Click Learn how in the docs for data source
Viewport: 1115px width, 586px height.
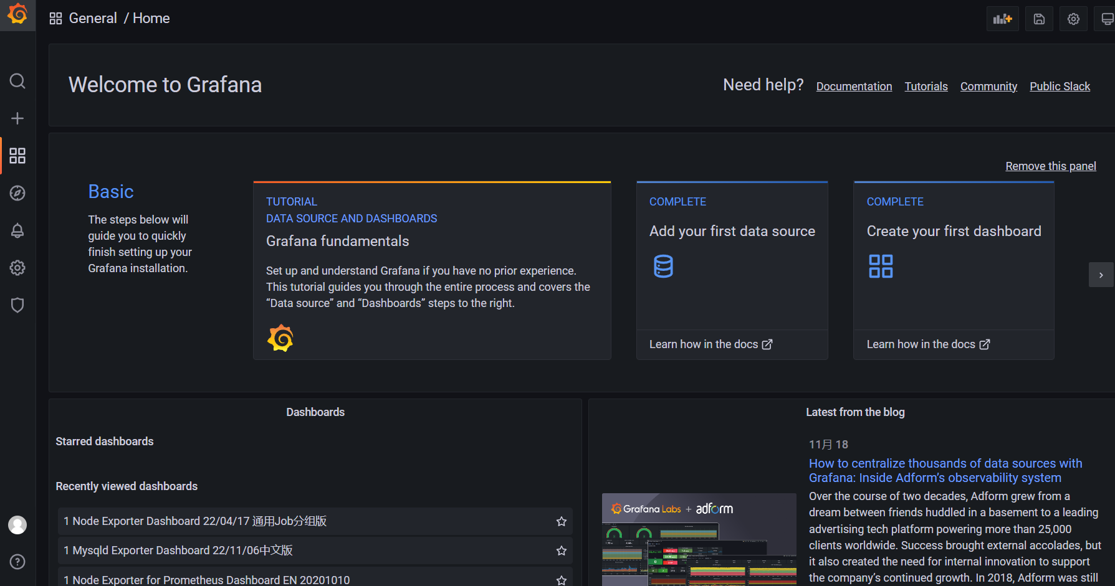coord(711,344)
